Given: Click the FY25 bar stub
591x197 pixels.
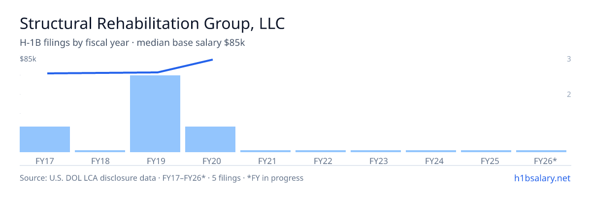Looking at the screenshot, I should click(486, 151).
